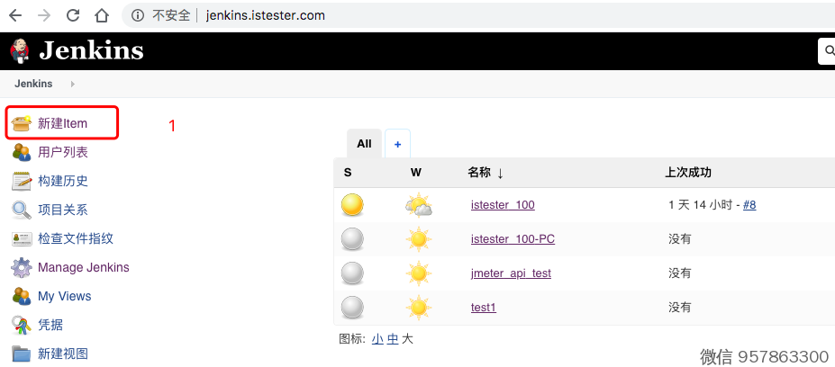Open the istester_100-PC job link
835x367 pixels.
(513, 238)
